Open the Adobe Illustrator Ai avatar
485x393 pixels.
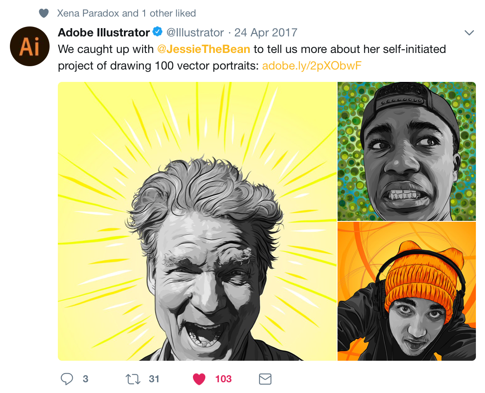tap(30, 46)
